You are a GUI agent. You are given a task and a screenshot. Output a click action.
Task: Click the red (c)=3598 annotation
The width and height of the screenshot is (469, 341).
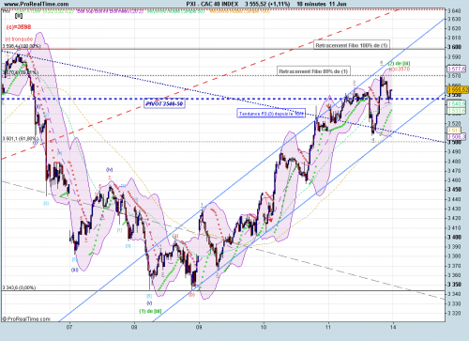click(19, 27)
